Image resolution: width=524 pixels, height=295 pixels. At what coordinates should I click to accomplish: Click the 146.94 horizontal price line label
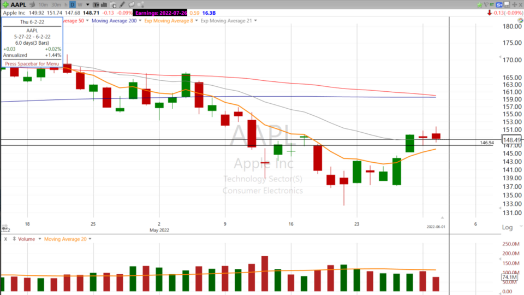(x=486, y=143)
